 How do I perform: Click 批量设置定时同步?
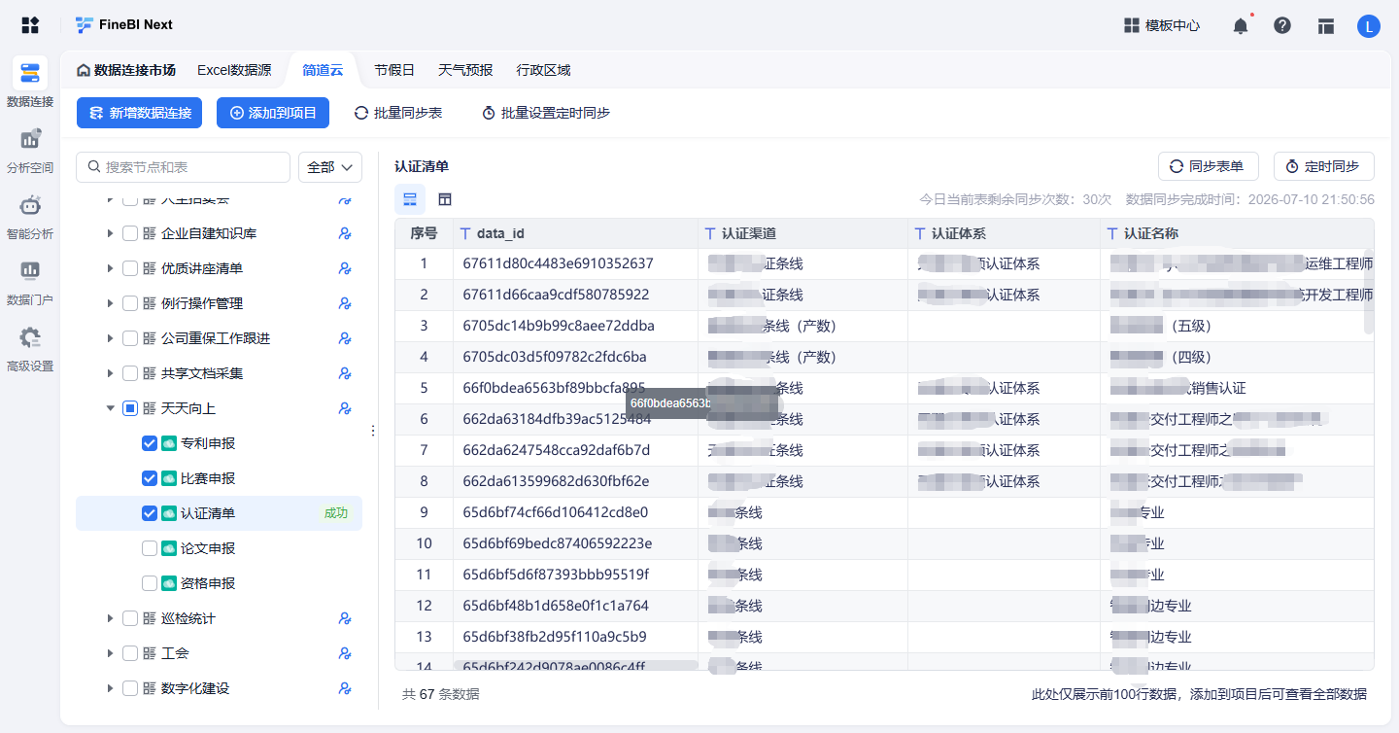click(x=546, y=113)
